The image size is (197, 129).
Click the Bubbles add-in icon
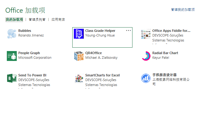12,34
